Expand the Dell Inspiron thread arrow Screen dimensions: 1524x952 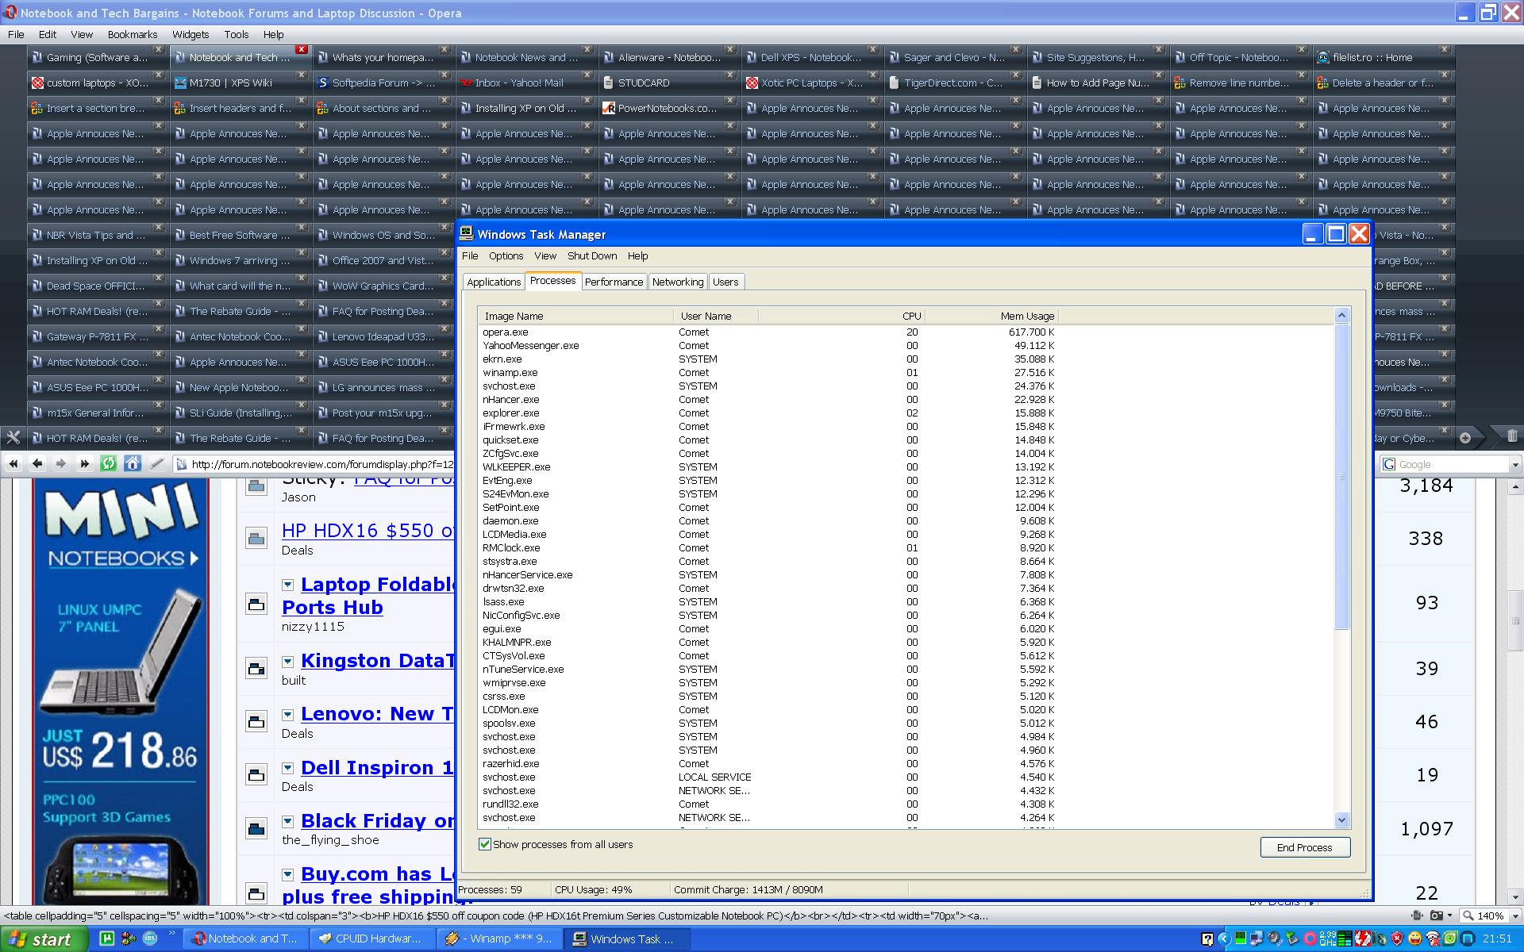tap(287, 768)
